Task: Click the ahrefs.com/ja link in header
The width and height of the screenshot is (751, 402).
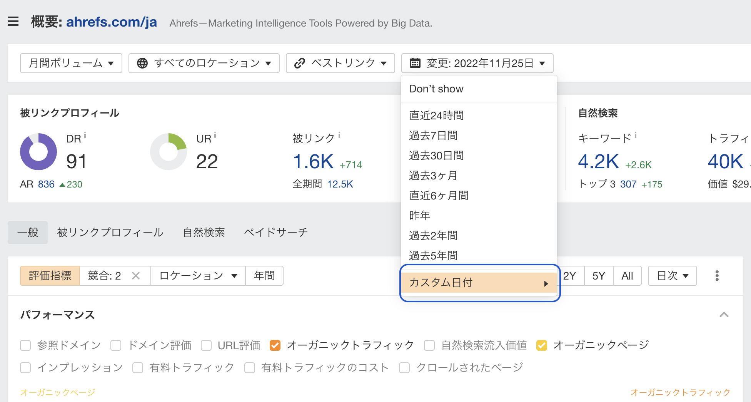Action: point(112,22)
